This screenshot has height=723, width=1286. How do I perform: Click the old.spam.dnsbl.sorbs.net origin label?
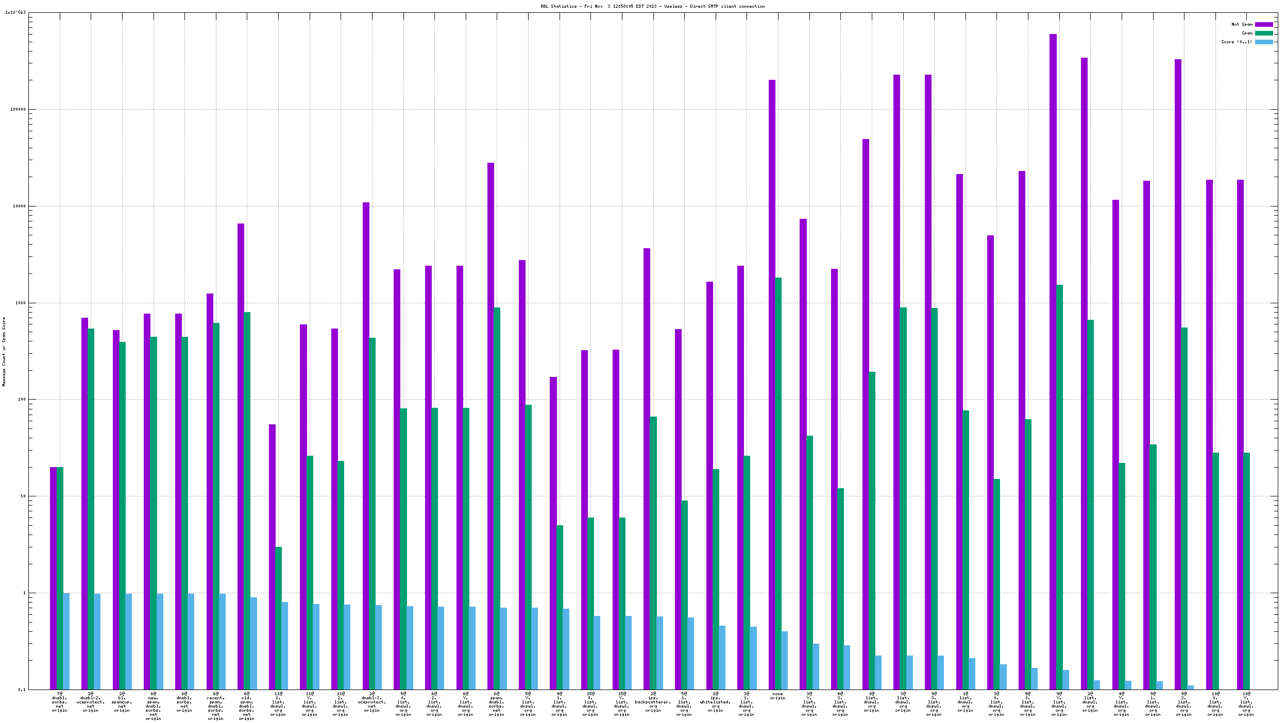247,706
